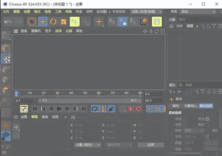The image size is (222, 156).
Task: Toggle the X axis lock icon
Action: (x=112, y=21)
